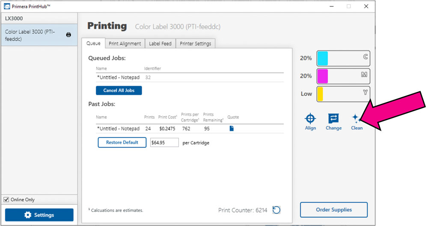
Task: Open the quote document icon for Untitled - Notepad
Action: click(232, 129)
